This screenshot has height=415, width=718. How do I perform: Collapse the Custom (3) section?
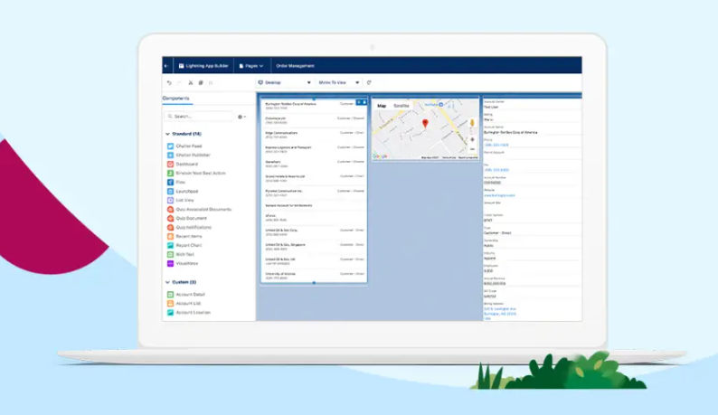coord(167,282)
